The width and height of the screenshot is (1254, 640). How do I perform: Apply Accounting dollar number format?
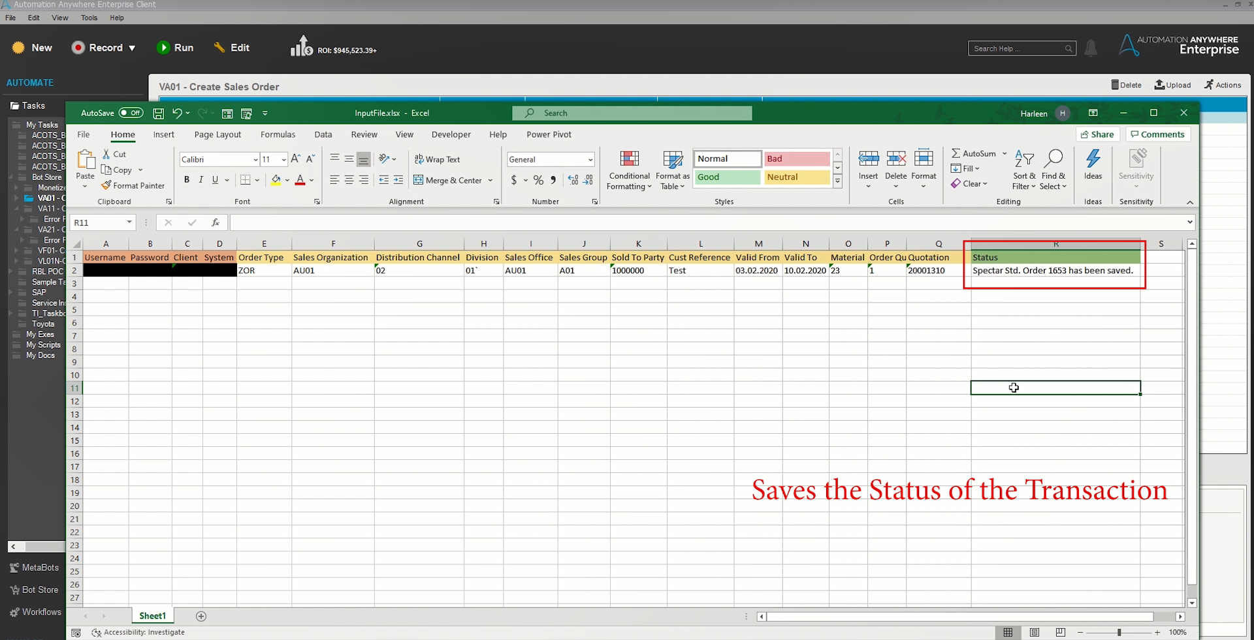(514, 180)
